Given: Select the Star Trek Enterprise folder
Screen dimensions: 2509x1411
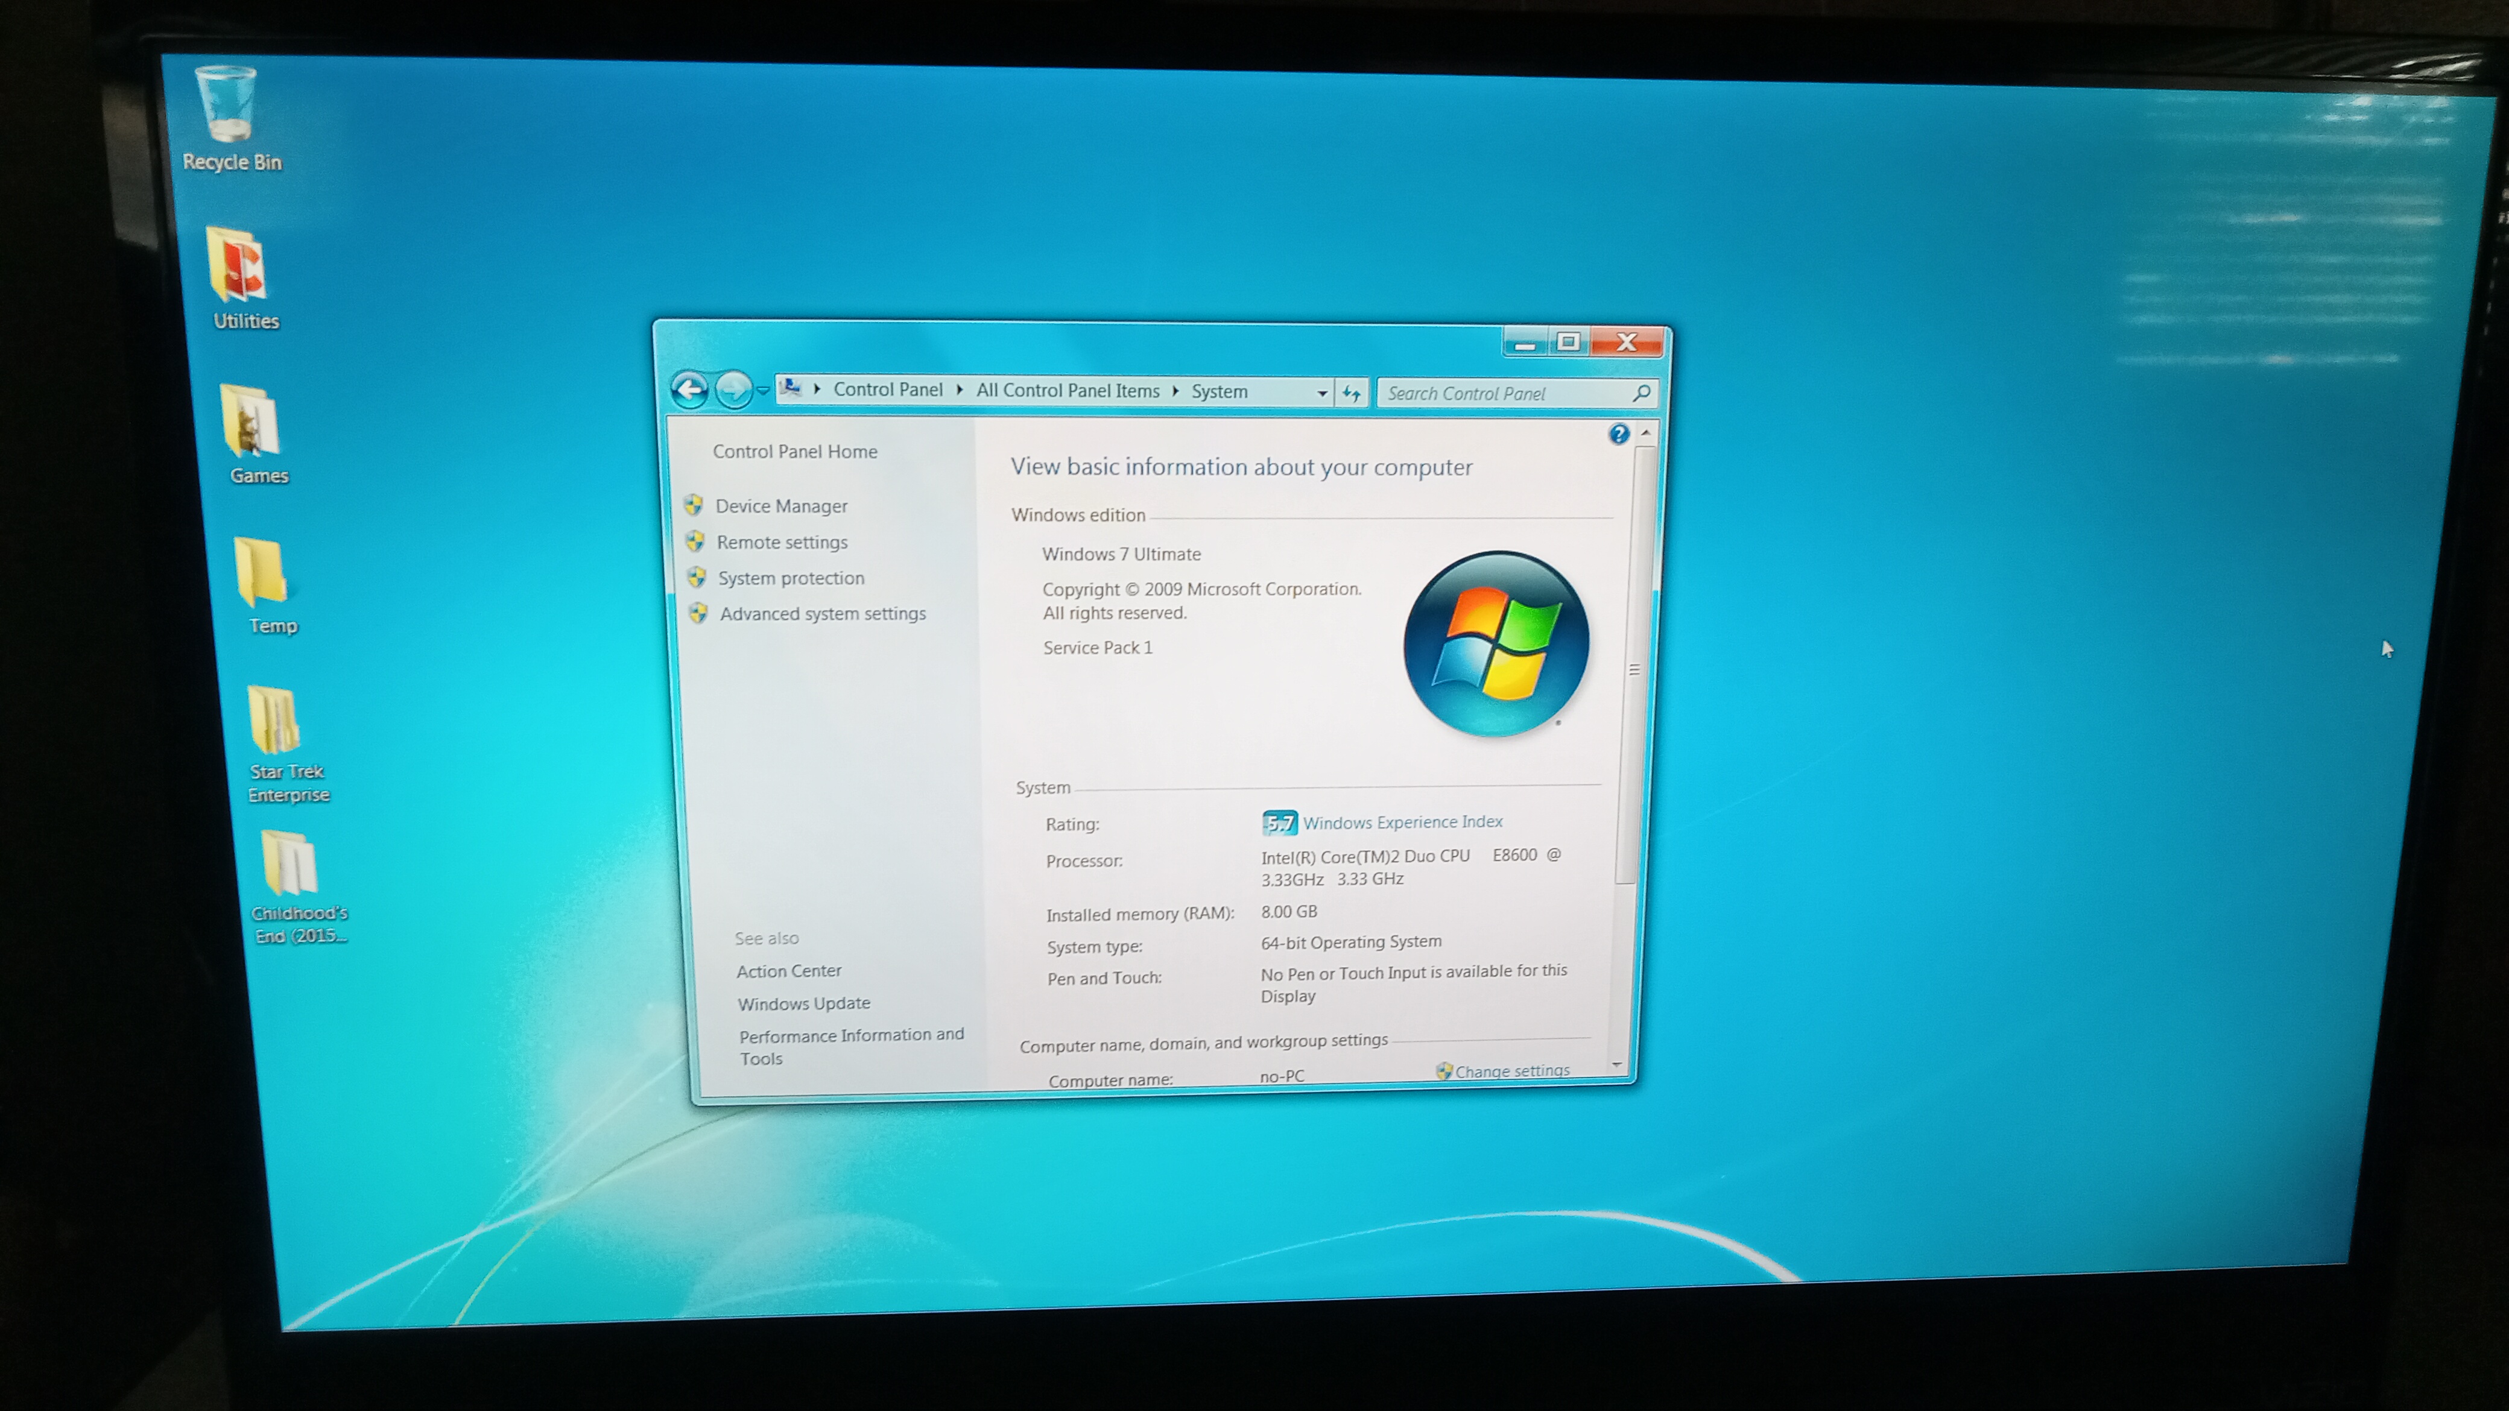Looking at the screenshot, I should coord(274,722).
